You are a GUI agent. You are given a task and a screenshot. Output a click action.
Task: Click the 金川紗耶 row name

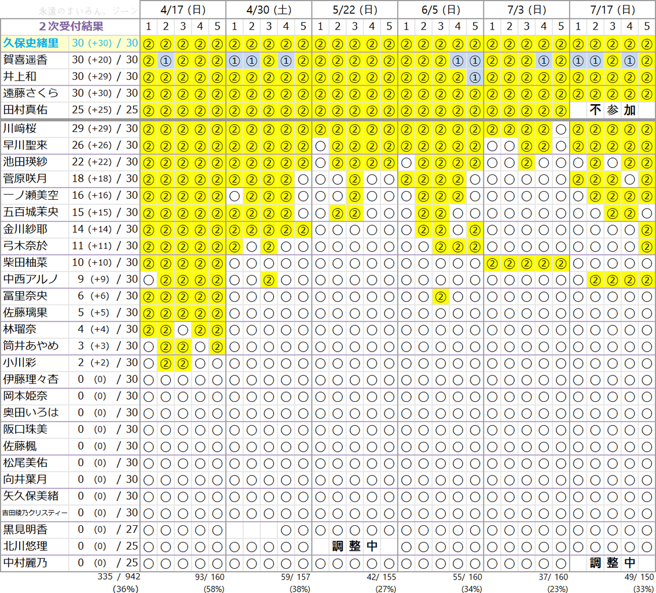25,229
